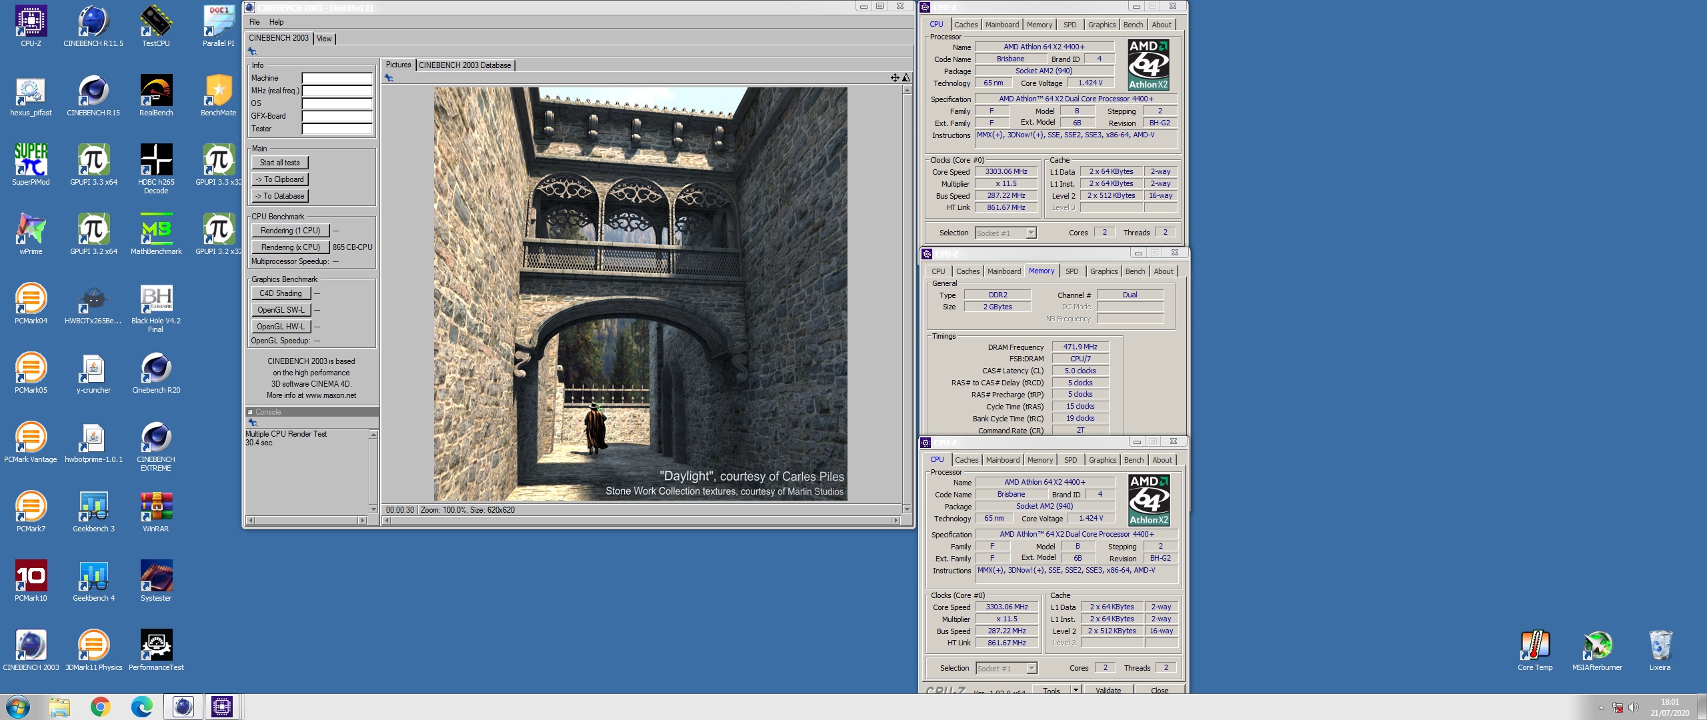Screen dimensions: 1707x720
Task: Open the File menu in CINEBENCH
Action: 254,22
